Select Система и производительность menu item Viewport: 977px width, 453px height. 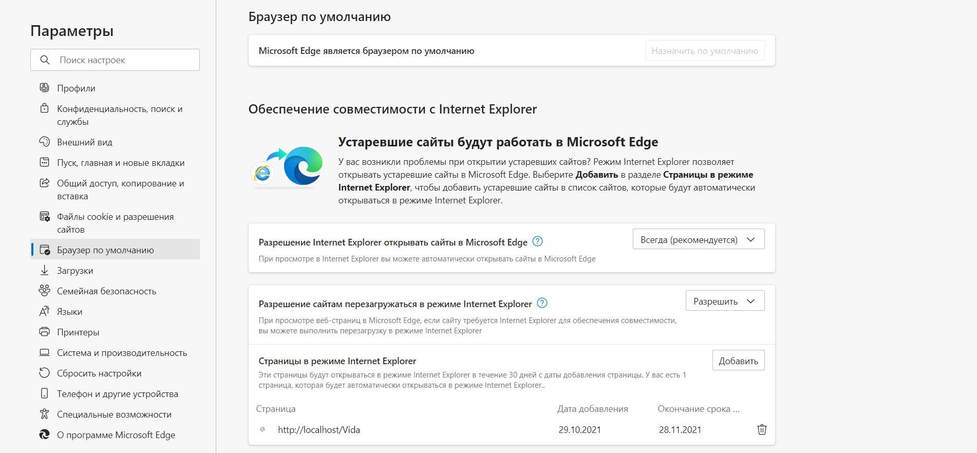(x=122, y=353)
